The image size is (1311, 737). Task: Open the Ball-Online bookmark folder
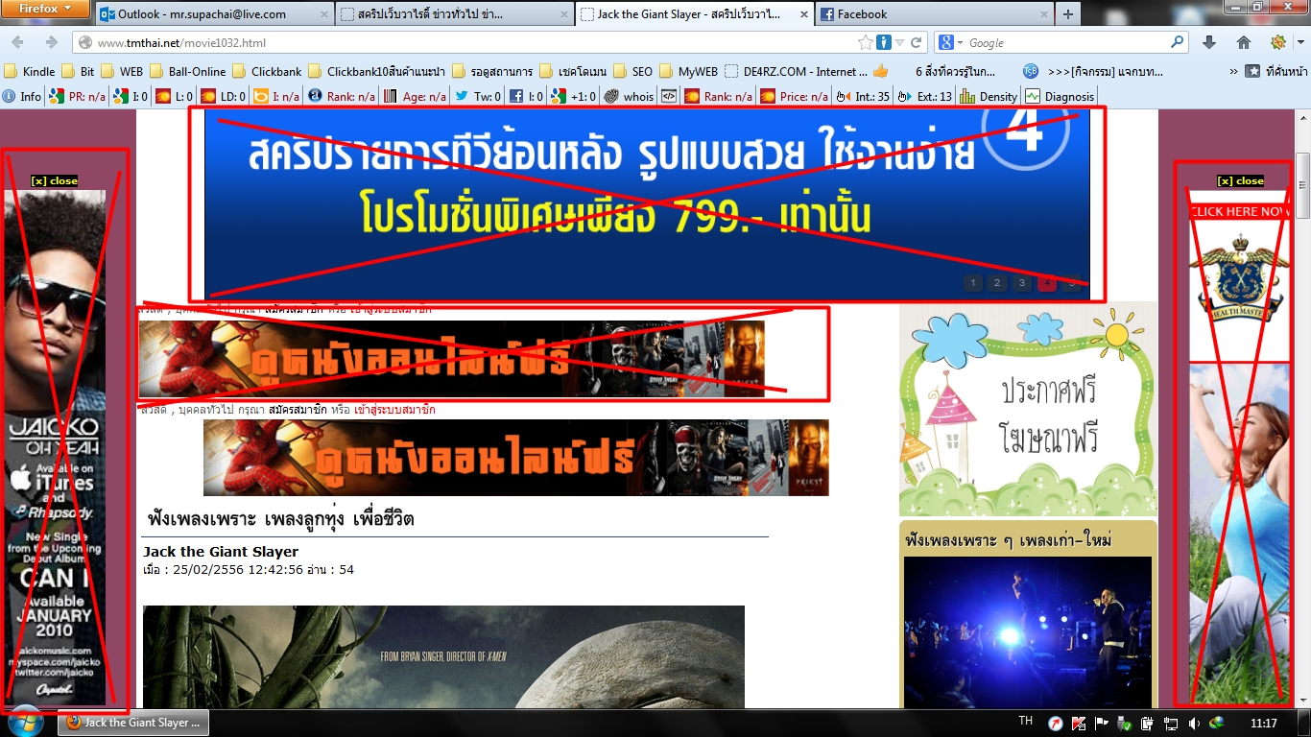[x=187, y=71]
